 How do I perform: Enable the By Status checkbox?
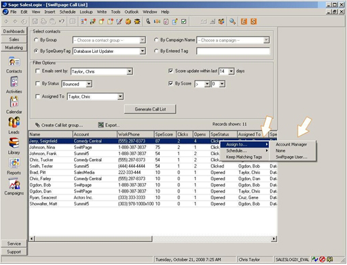pyautogui.click(x=37, y=83)
